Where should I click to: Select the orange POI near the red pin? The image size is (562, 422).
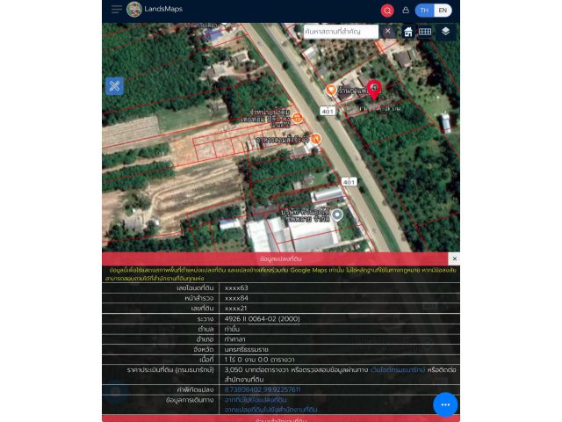(331, 90)
